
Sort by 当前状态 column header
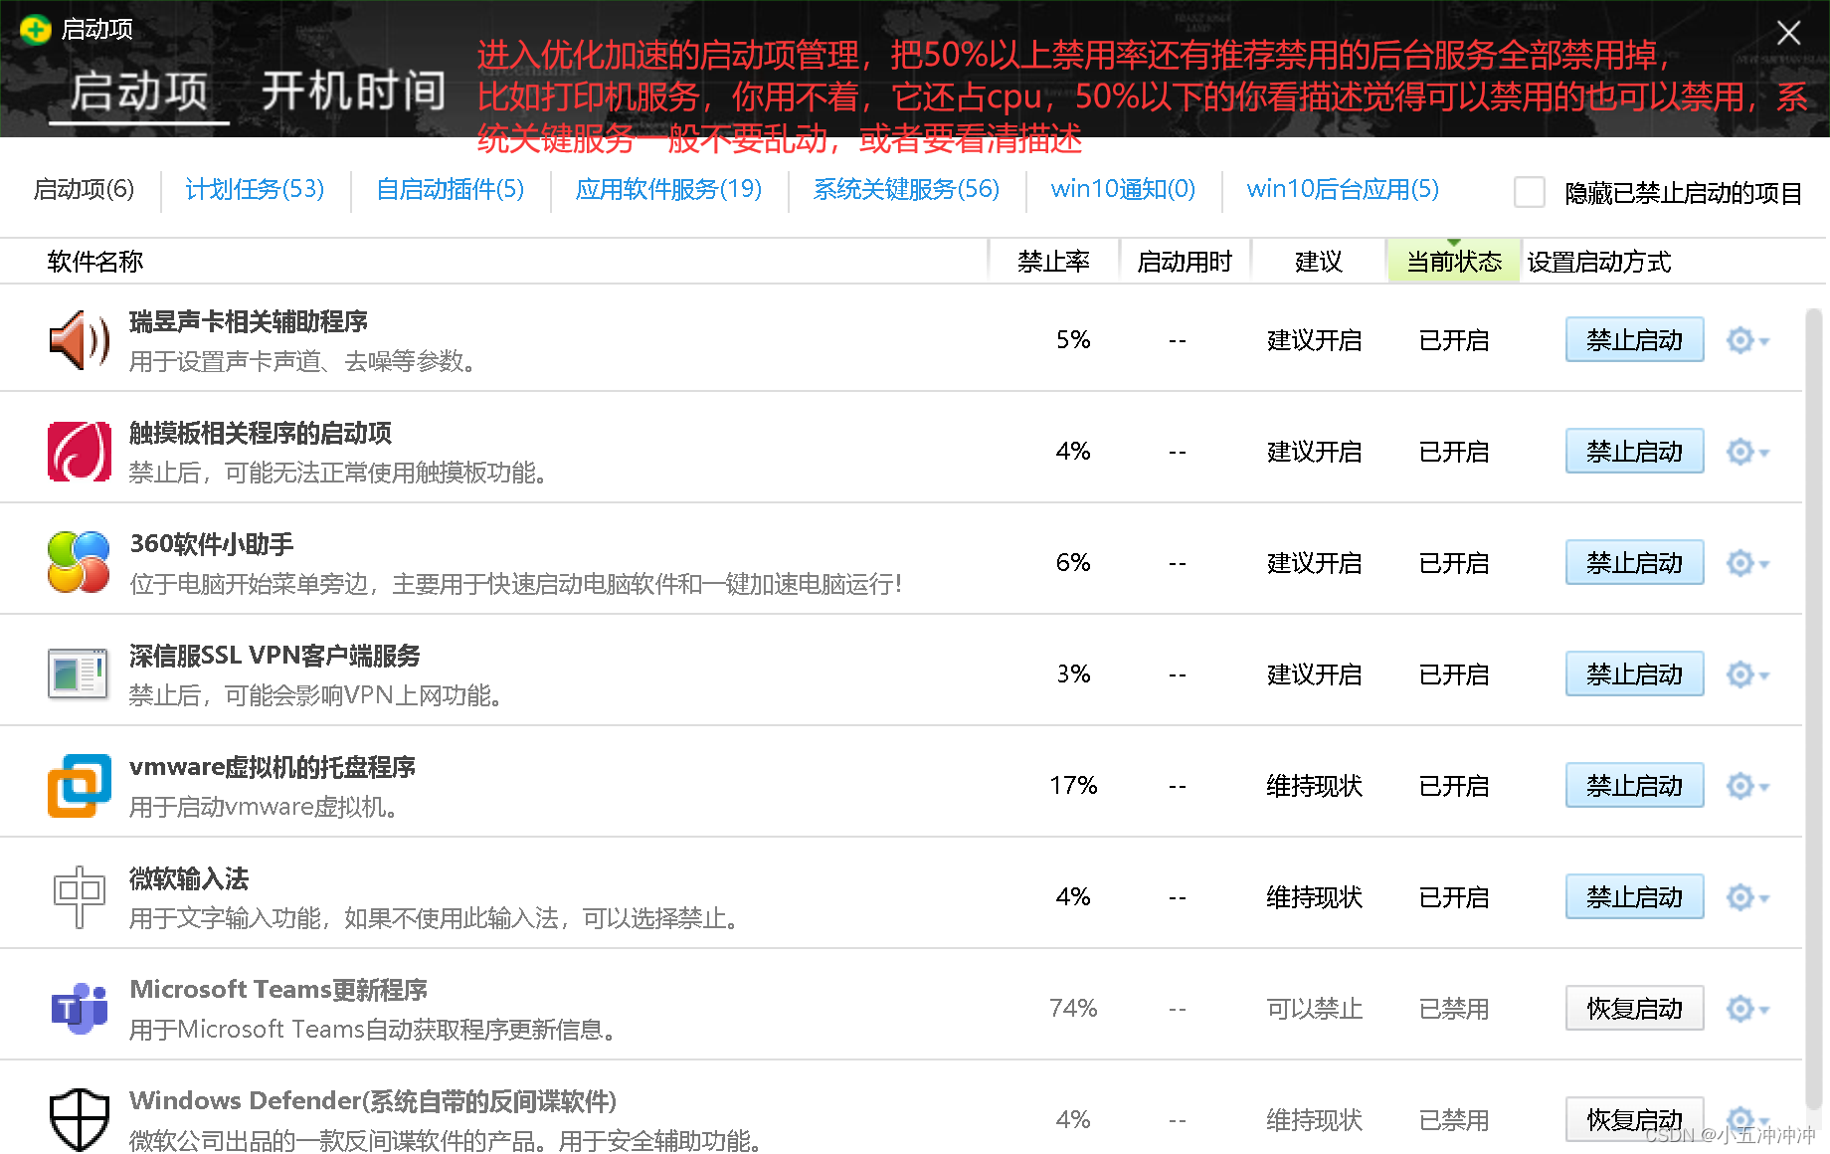(x=1453, y=262)
